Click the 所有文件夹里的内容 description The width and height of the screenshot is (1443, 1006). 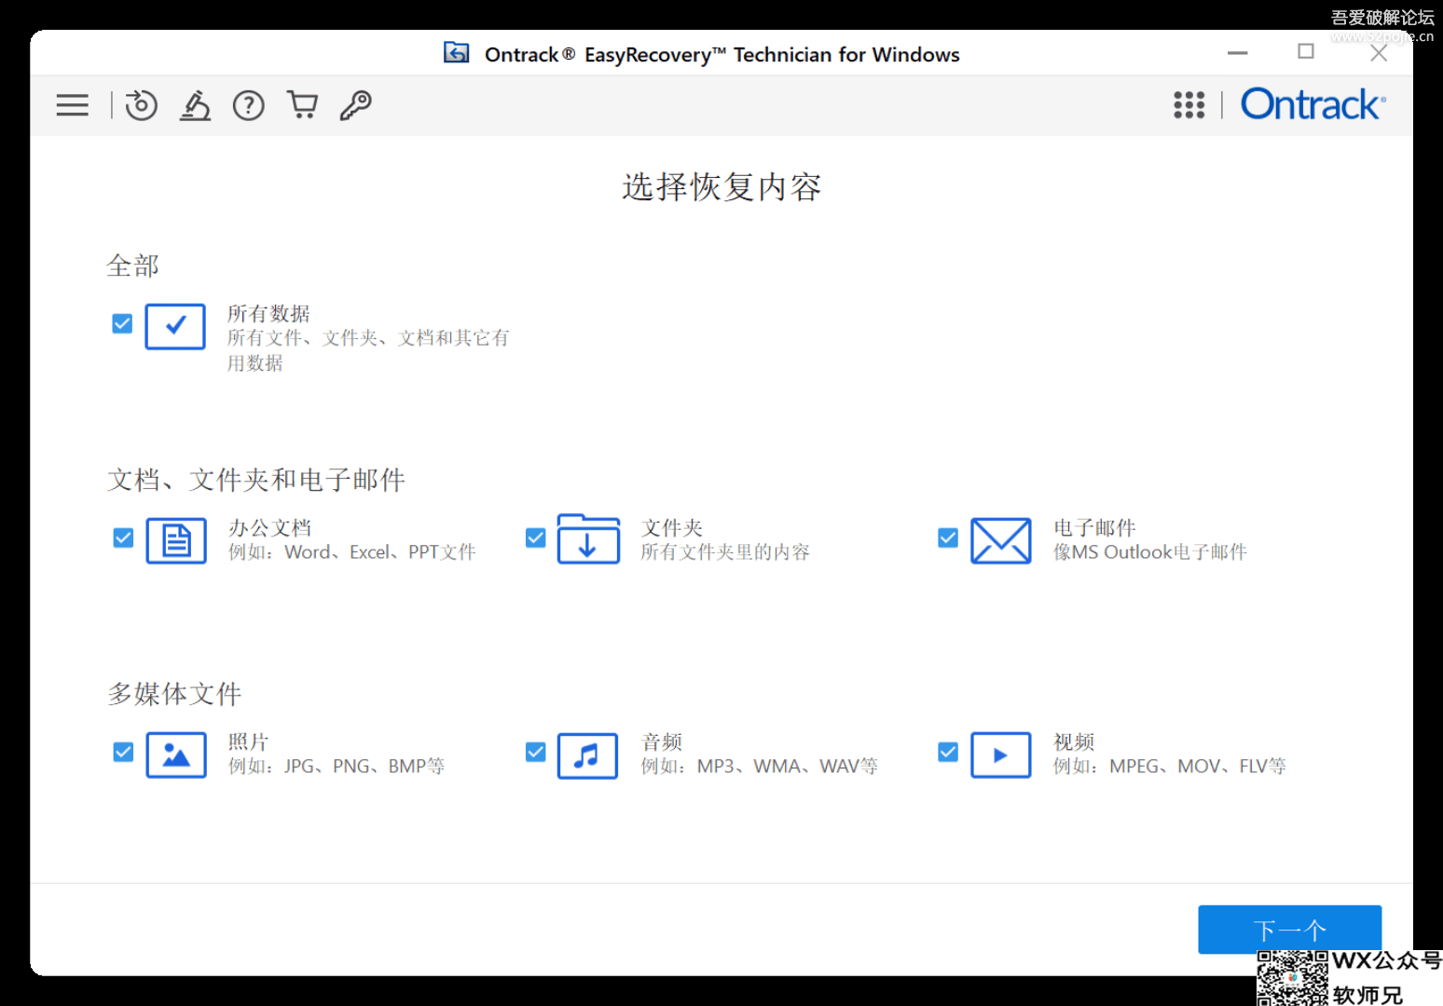[x=725, y=552]
